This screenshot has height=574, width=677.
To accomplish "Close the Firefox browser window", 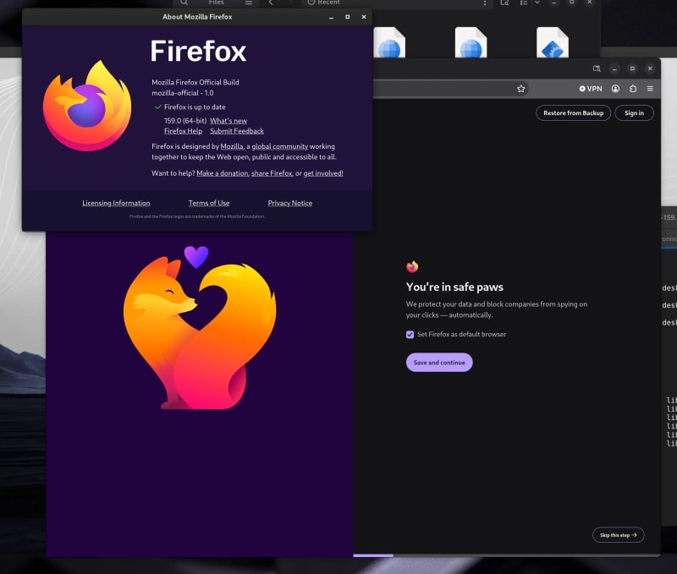I will pyautogui.click(x=650, y=68).
